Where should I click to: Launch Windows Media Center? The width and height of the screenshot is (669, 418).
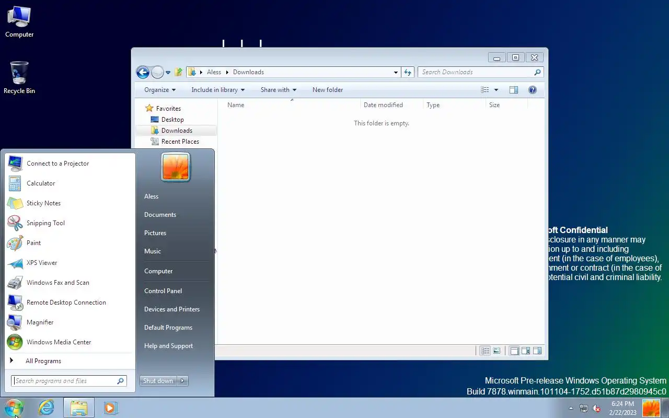(70, 342)
